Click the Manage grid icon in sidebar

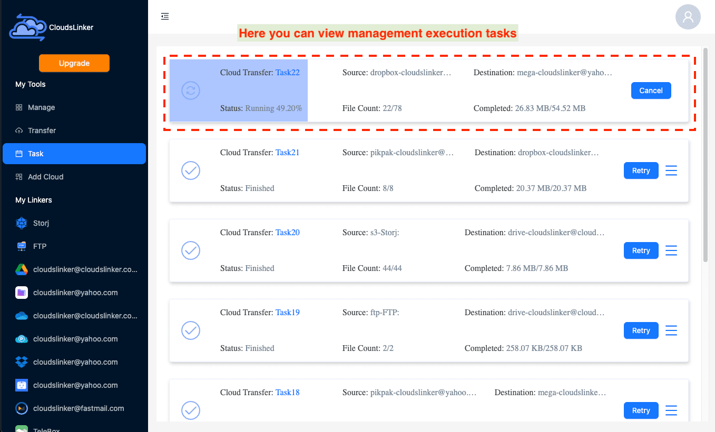click(x=19, y=107)
